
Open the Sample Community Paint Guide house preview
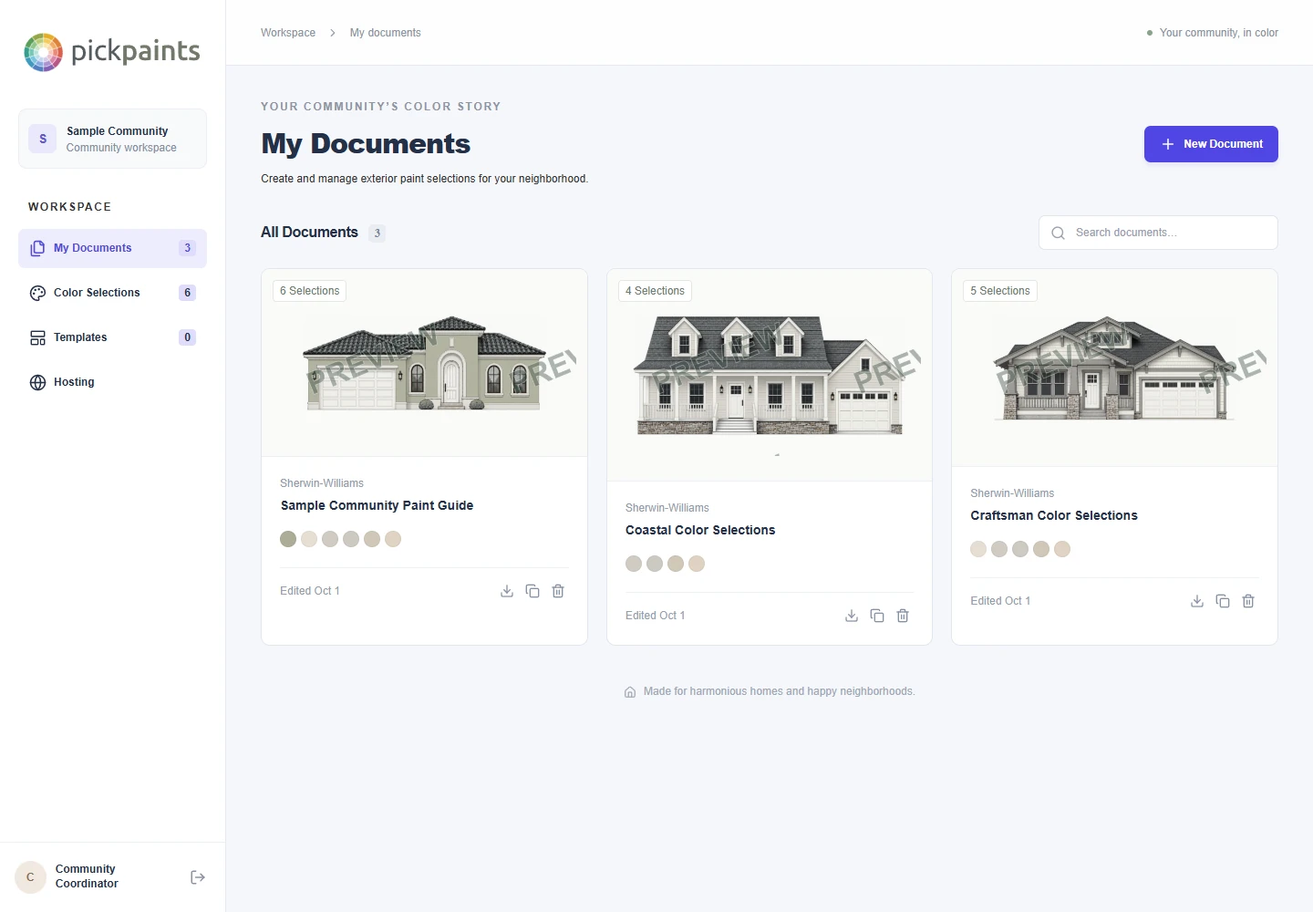pos(424,363)
